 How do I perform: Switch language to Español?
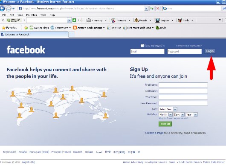click(23, 152)
